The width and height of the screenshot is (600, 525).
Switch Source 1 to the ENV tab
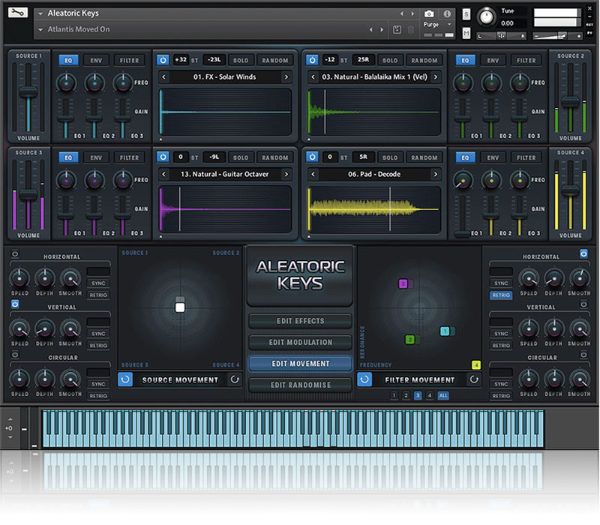pos(95,60)
